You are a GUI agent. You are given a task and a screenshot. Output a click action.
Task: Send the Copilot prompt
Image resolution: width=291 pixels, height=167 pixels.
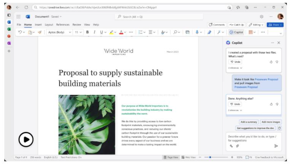coord(276,146)
